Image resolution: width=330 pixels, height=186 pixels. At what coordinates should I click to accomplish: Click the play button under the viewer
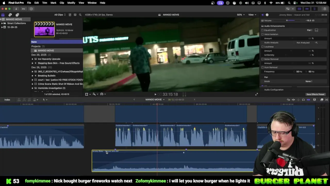tap(155, 95)
